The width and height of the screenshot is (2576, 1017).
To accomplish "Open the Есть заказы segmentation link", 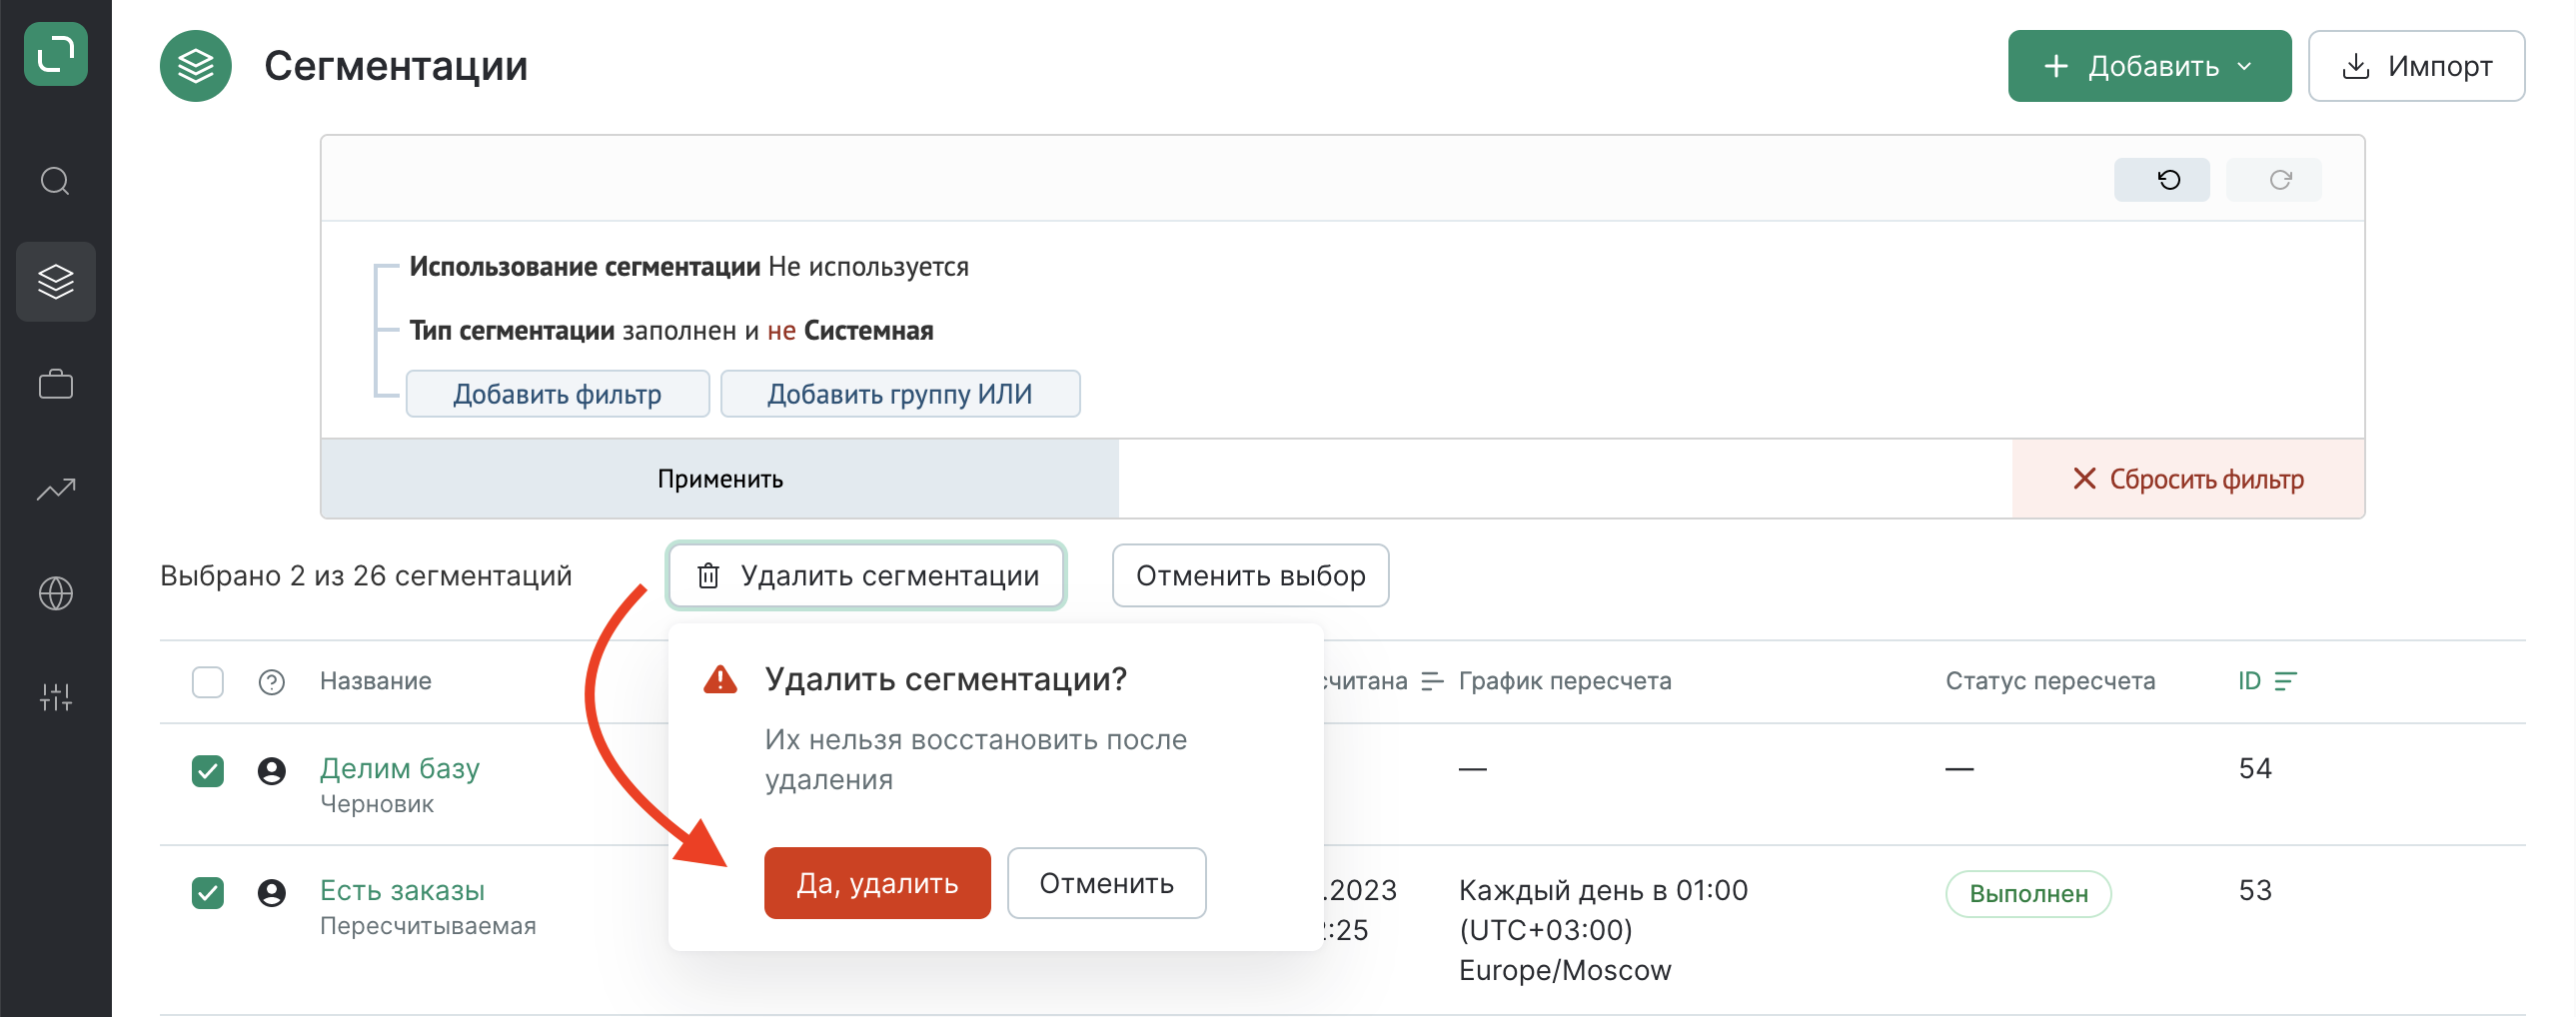I will [x=402, y=890].
